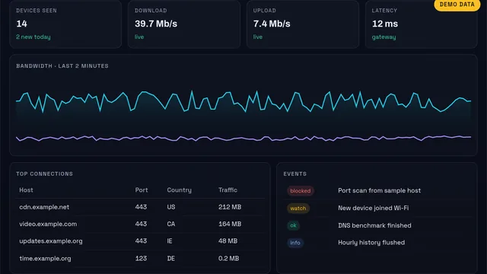Sort by the Traffic column header
Viewport: 487px width, 274px height.
228,190
